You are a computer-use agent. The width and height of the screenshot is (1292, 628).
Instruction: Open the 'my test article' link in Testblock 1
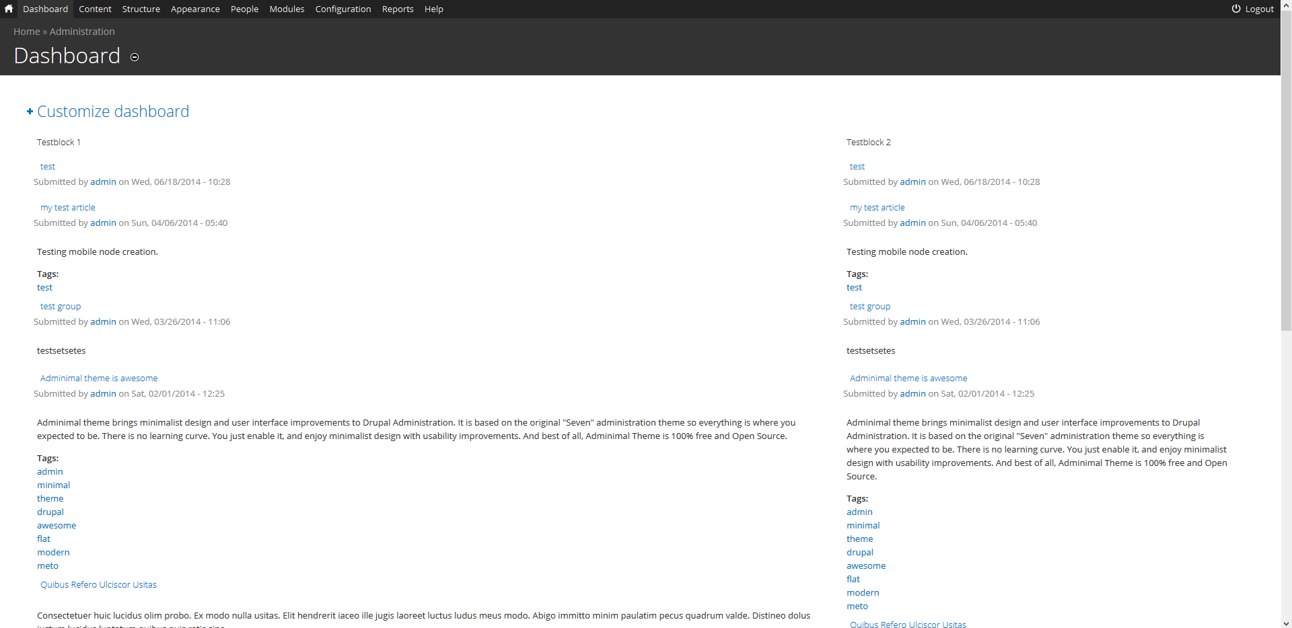pyautogui.click(x=67, y=207)
